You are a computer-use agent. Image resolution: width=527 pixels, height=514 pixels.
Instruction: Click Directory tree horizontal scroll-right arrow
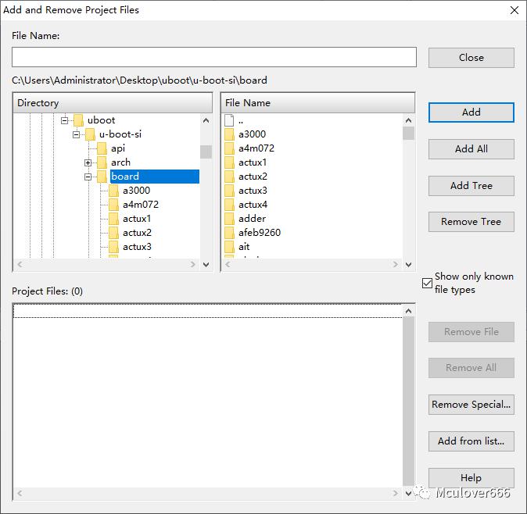click(193, 265)
